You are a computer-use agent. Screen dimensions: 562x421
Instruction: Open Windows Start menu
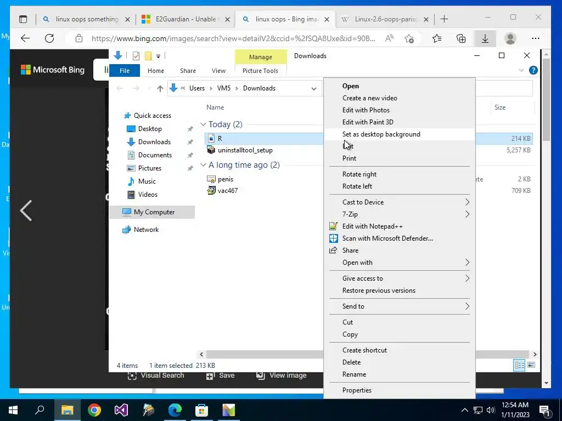[x=13, y=410]
